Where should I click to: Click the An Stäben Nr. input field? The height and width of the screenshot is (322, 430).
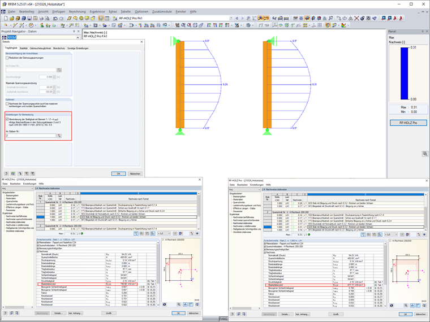click(31, 136)
